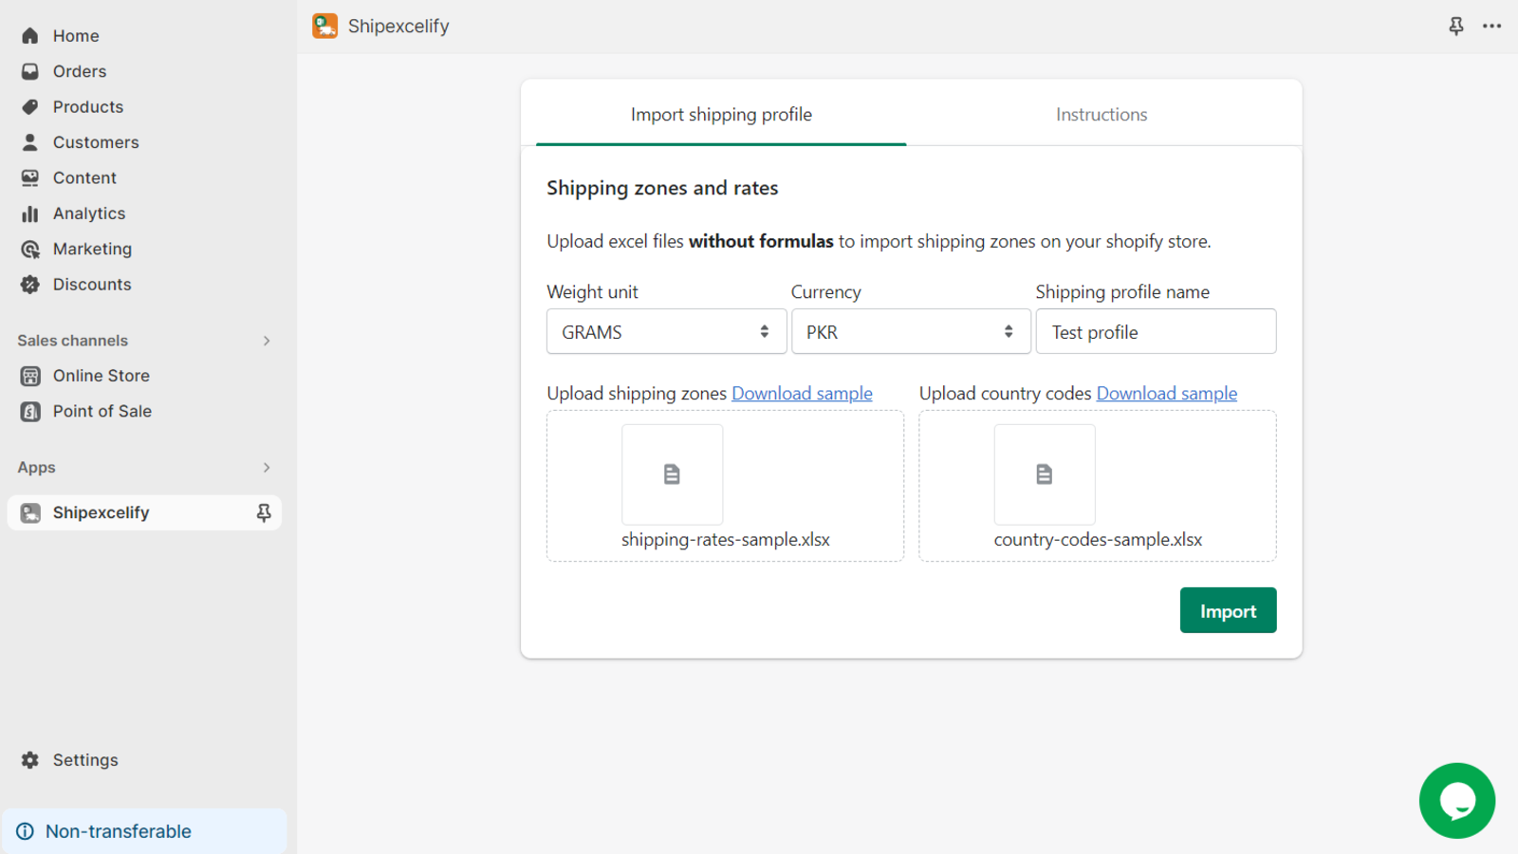Open the Marketing section
This screenshot has height=854, width=1518.
(92, 249)
